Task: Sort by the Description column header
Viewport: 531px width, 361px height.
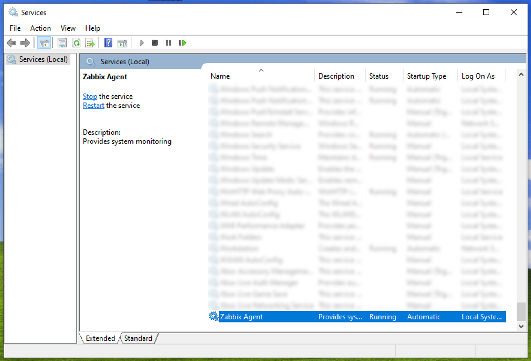Action: coord(340,76)
